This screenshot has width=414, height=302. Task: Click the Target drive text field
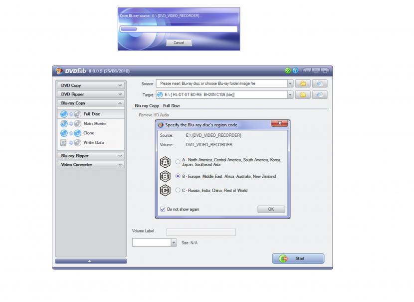222,94
